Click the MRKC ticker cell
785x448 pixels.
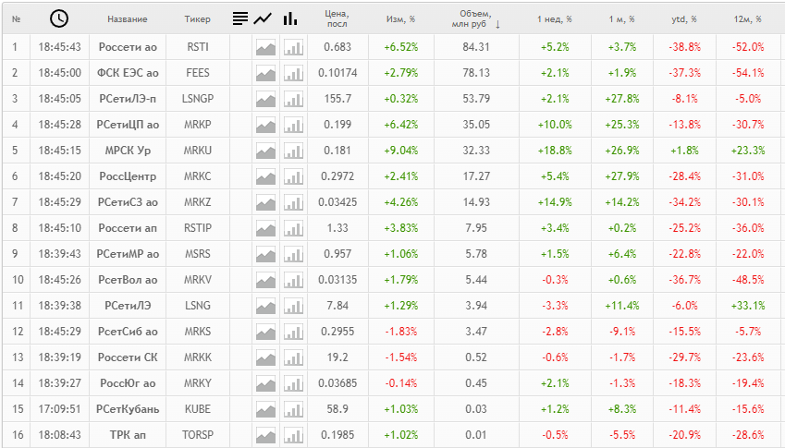click(x=197, y=176)
